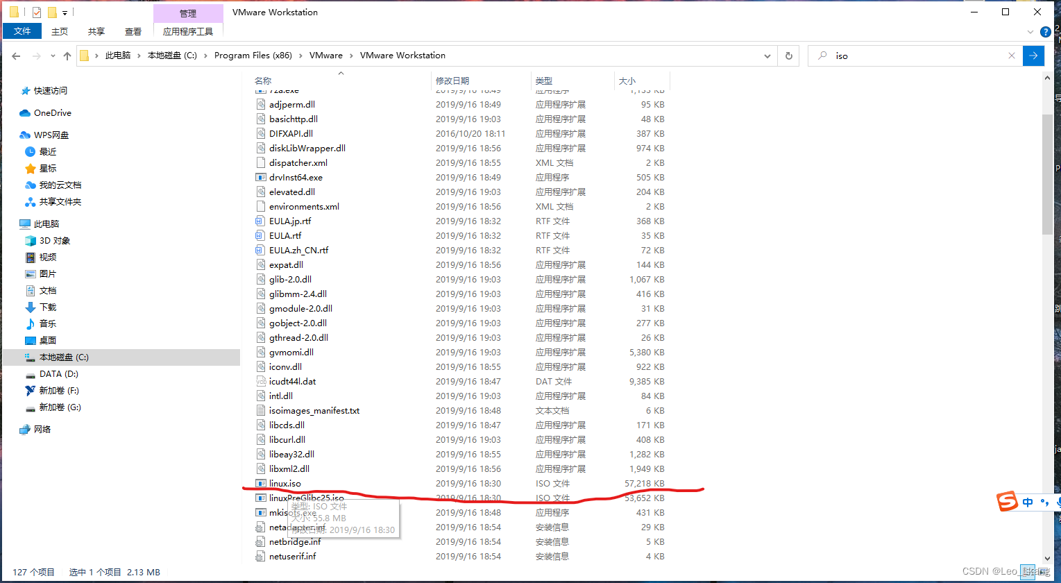Select the drvInst64.exe file icon
The height and width of the screenshot is (583, 1061).
click(261, 178)
